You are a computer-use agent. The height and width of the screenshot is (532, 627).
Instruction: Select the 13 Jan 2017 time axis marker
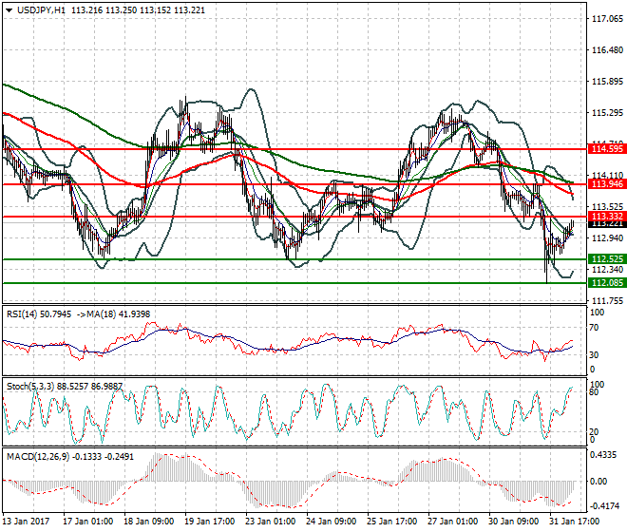27,522
